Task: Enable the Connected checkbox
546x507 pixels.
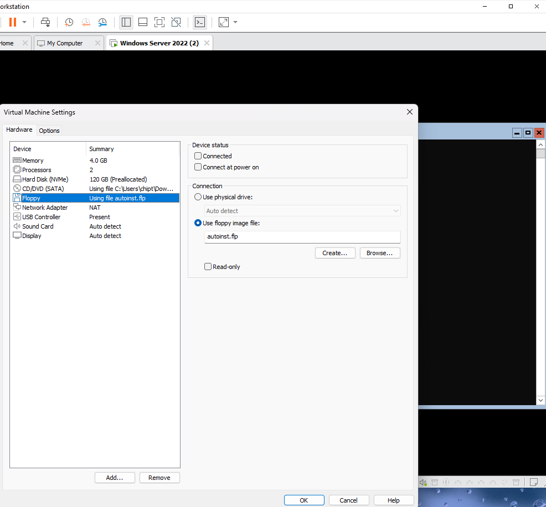Action: [198, 156]
